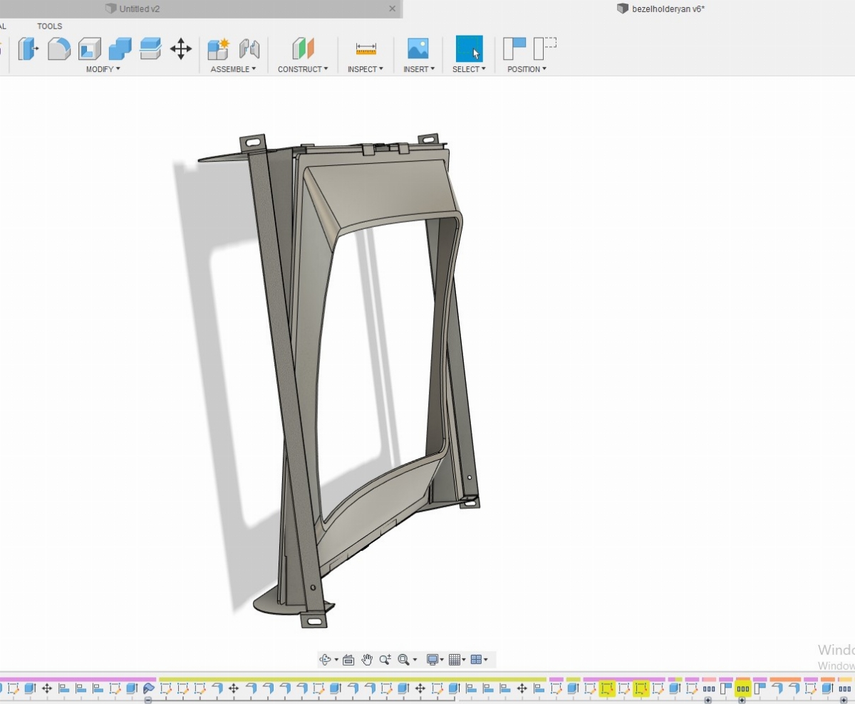Expand the INSERT dropdown

419,69
